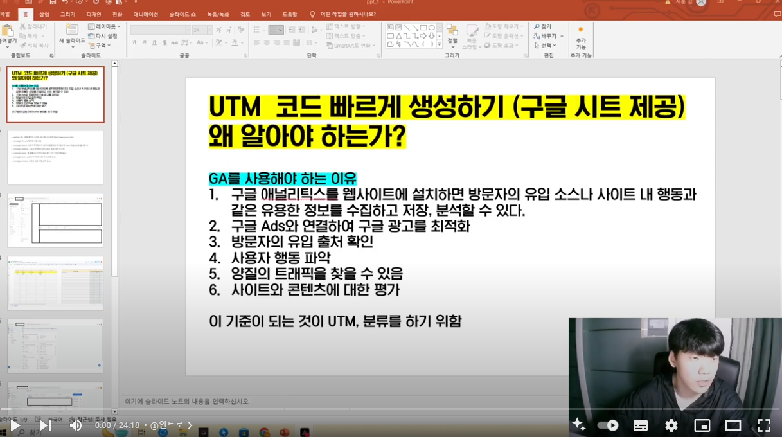Mute the video volume

click(76, 425)
